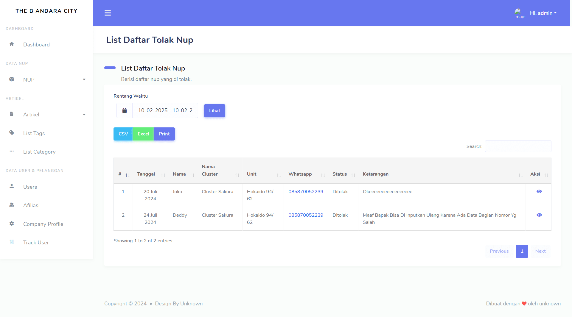The image size is (572, 317).
Task: Click the Lihat button
Action: pyautogui.click(x=214, y=110)
